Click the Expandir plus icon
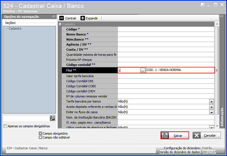 (83, 18)
